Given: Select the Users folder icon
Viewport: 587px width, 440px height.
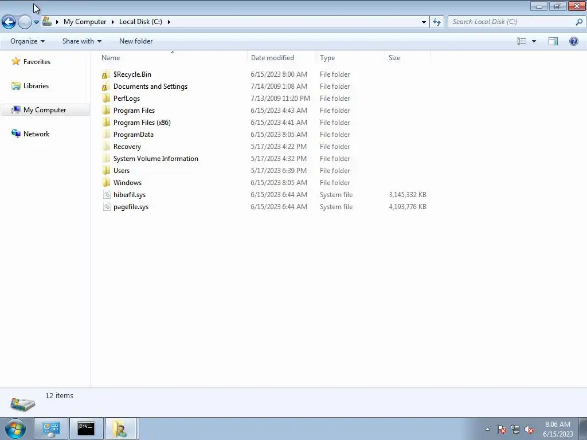Looking at the screenshot, I should pos(106,171).
